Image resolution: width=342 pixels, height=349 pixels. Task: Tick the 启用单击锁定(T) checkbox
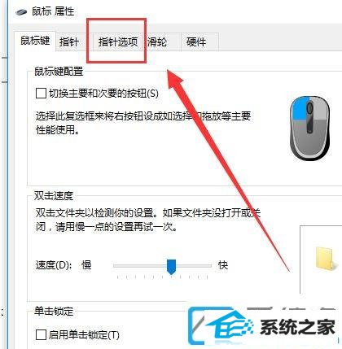pos(41,335)
